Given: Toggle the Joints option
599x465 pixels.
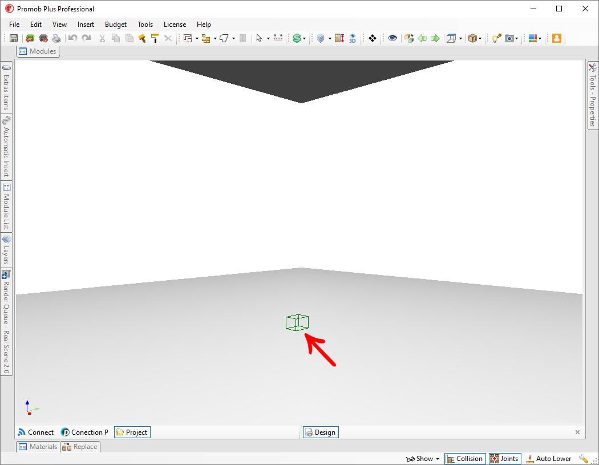Looking at the screenshot, I should click(504, 459).
